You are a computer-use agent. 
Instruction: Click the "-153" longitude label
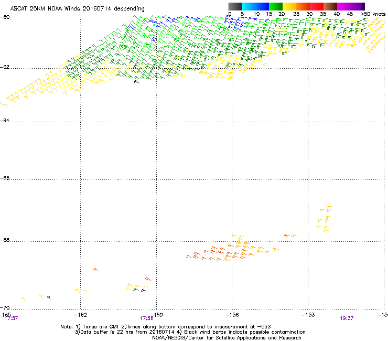[308, 315]
